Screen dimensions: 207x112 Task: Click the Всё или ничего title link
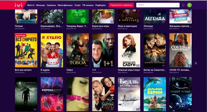point(23,70)
